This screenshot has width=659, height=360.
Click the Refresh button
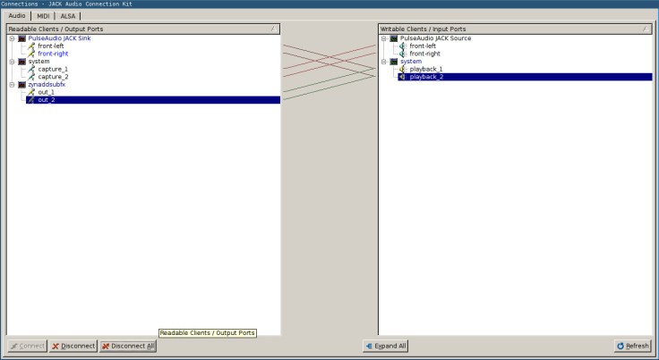tap(632, 346)
